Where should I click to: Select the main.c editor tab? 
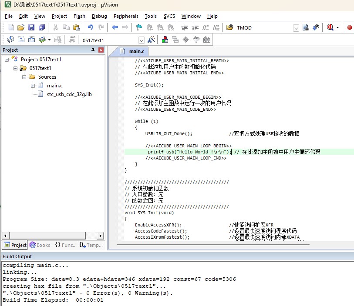pyautogui.click(x=132, y=51)
